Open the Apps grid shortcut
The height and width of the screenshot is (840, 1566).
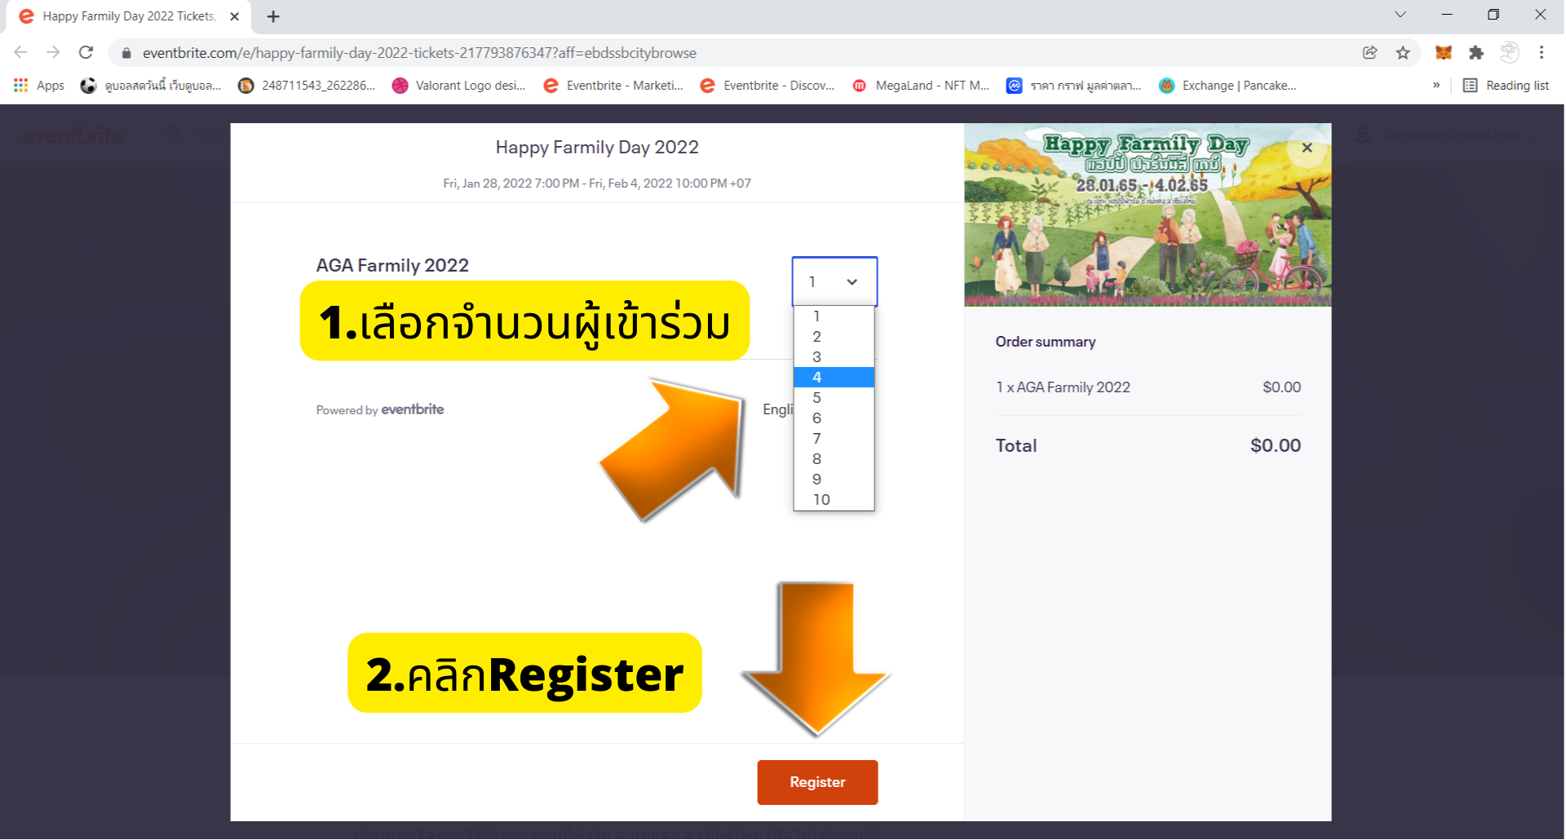coord(39,86)
